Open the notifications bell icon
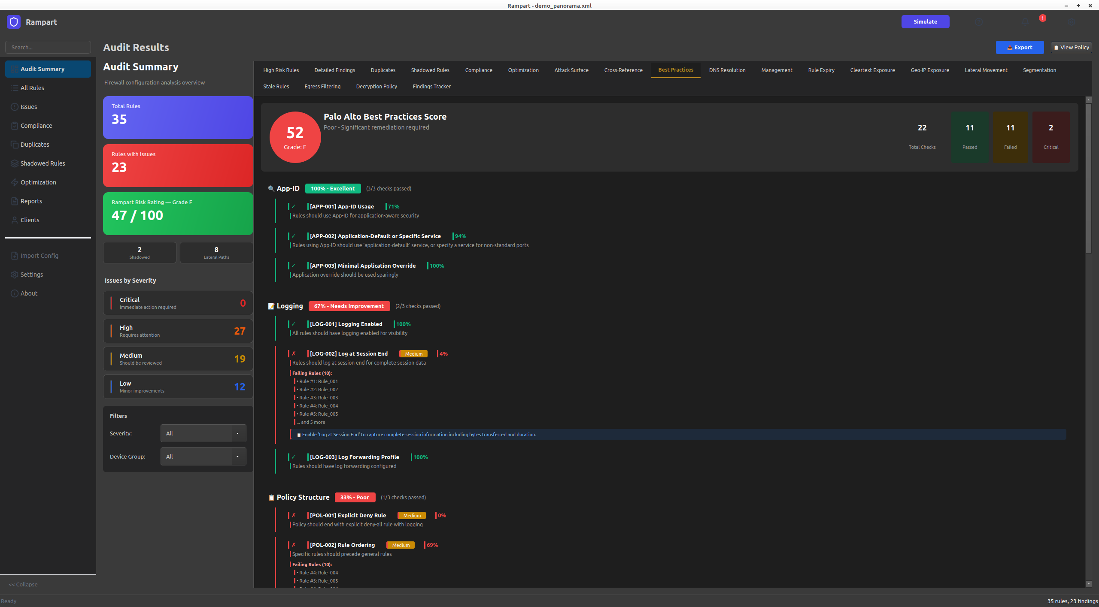Viewport: 1099px width, 607px height. point(1025,22)
